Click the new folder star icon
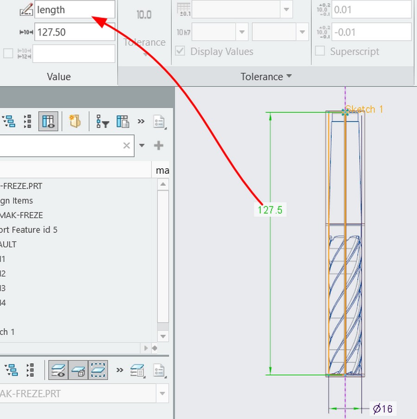417x419 pixels. [x=75, y=121]
